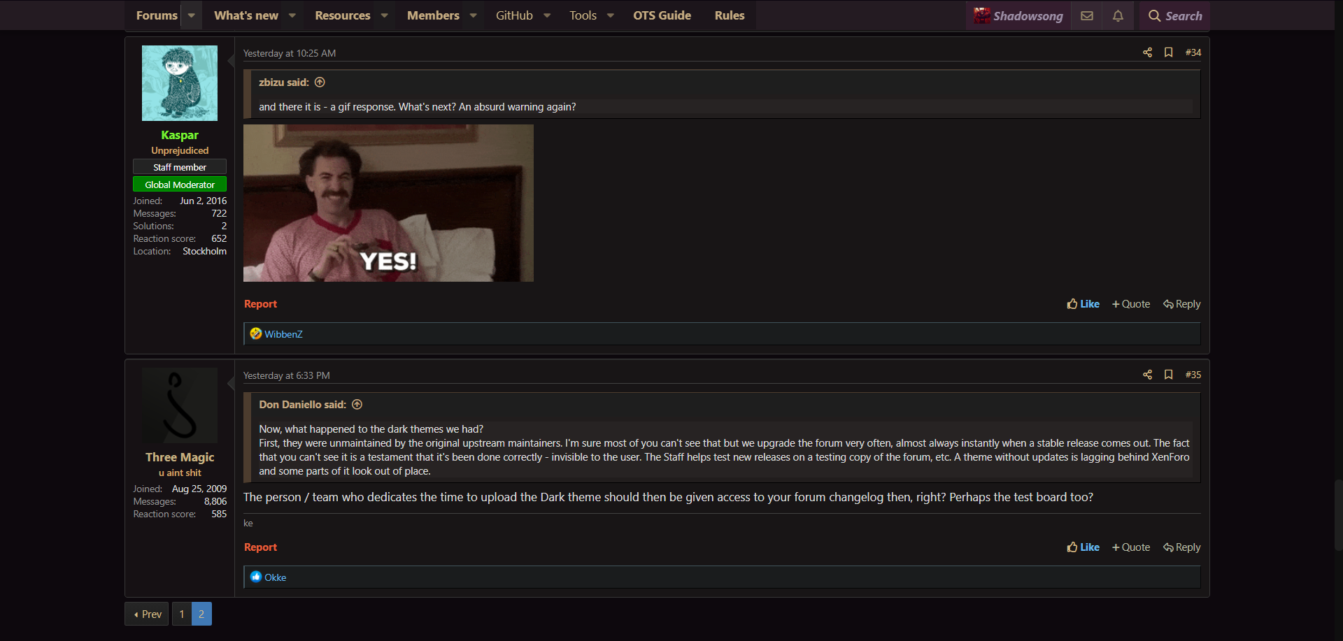Like Three Magic's post #35
The width and height of the screenshot is (1343, 641).
click(x=1083, y=547)
